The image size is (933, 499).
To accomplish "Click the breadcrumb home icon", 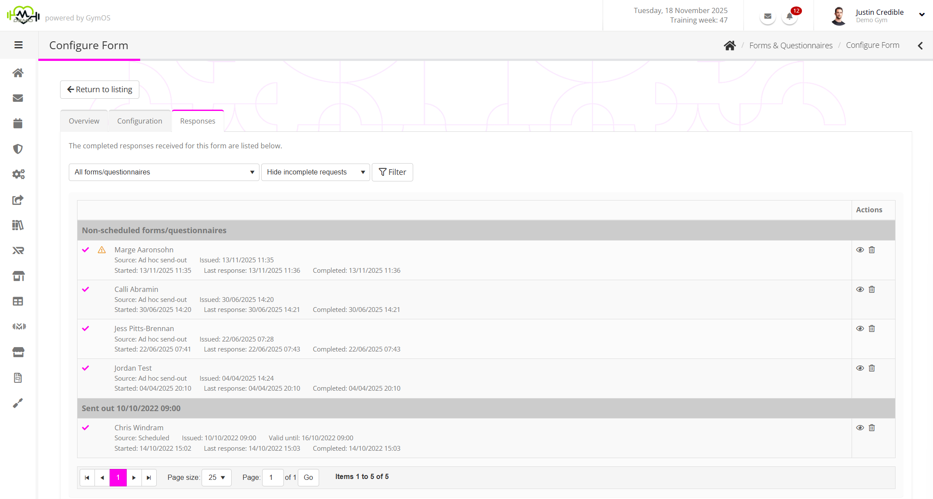I will pyautogui.click(x=730, y=45).
